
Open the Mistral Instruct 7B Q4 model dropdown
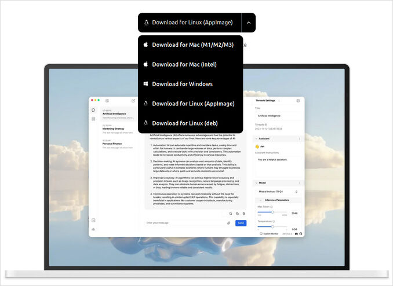[x=278, y=192]
